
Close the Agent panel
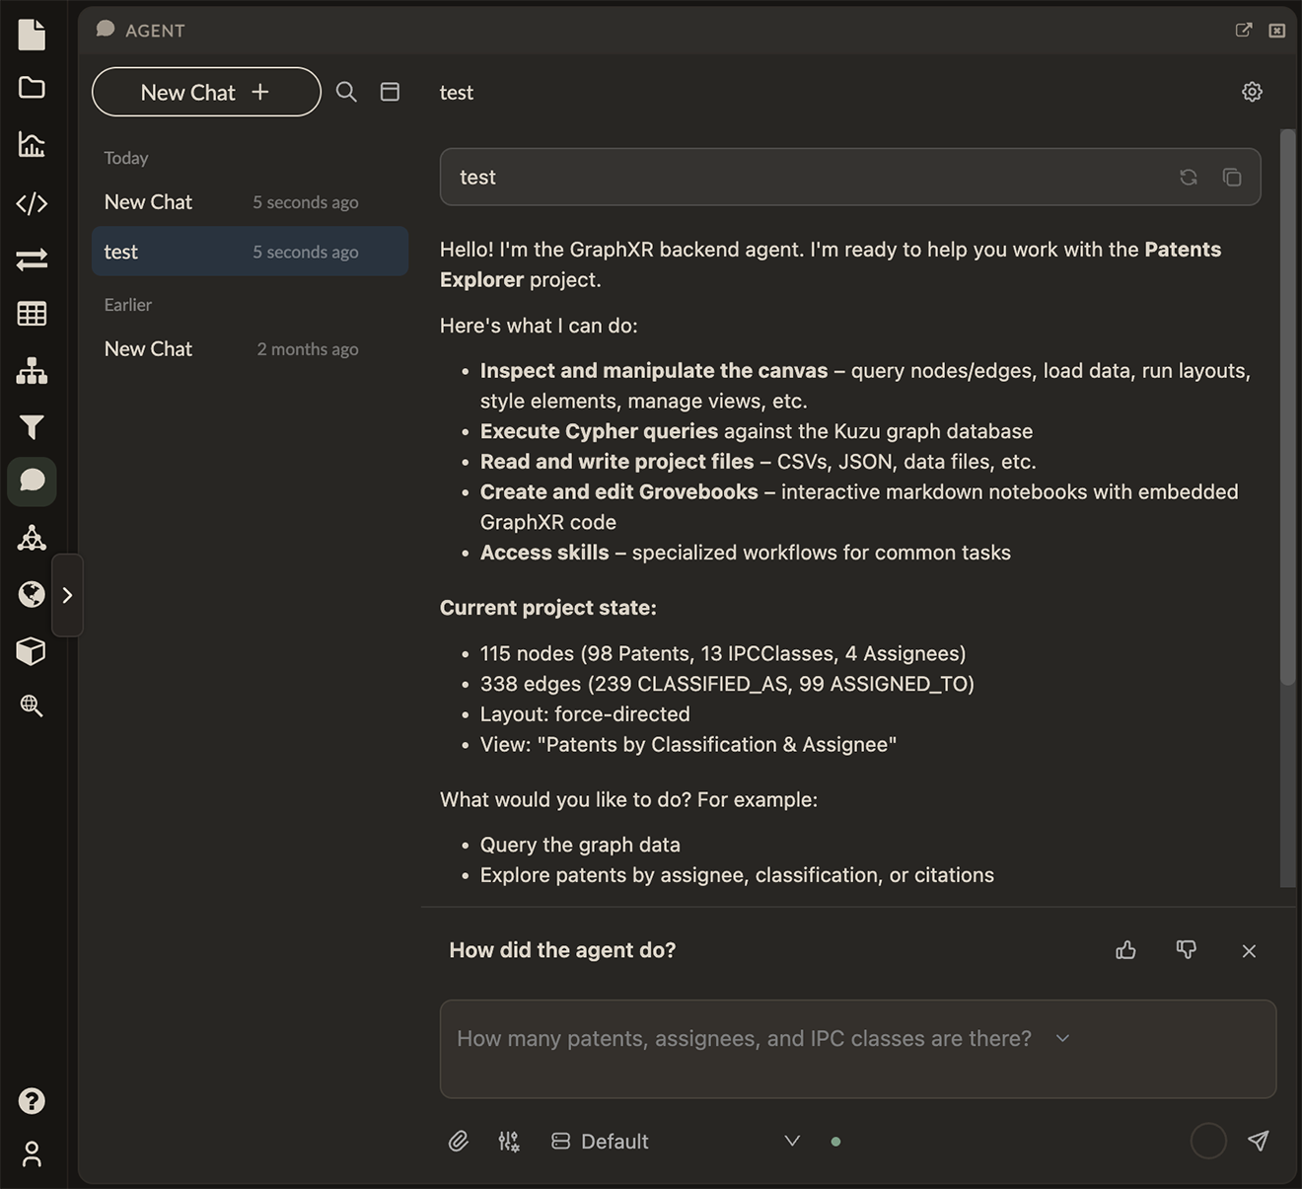click(1277, 31)
